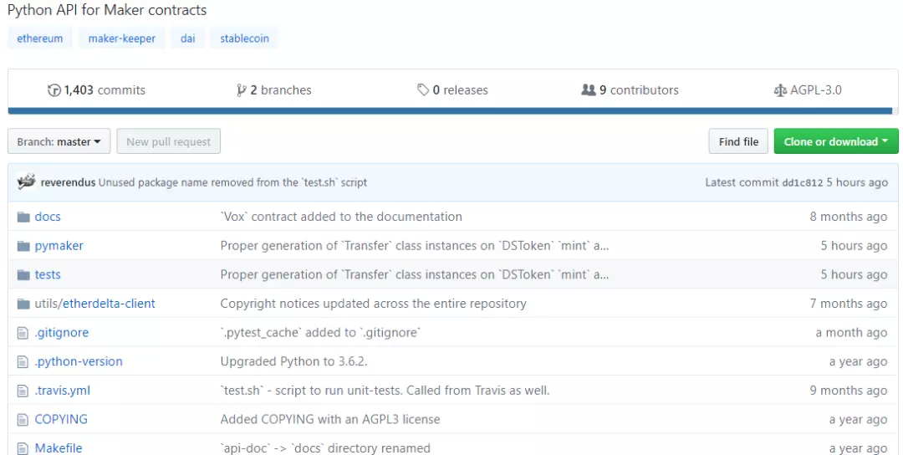Viewport: 903px width, 455px height.
Task: Click the docs folder icon
Action: pos(23,217)
